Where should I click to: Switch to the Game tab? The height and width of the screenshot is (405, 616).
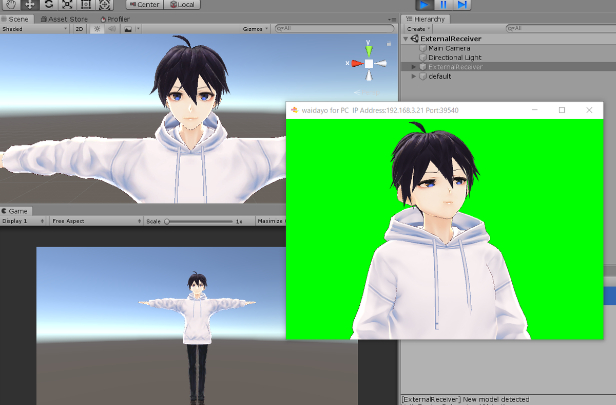16,211
